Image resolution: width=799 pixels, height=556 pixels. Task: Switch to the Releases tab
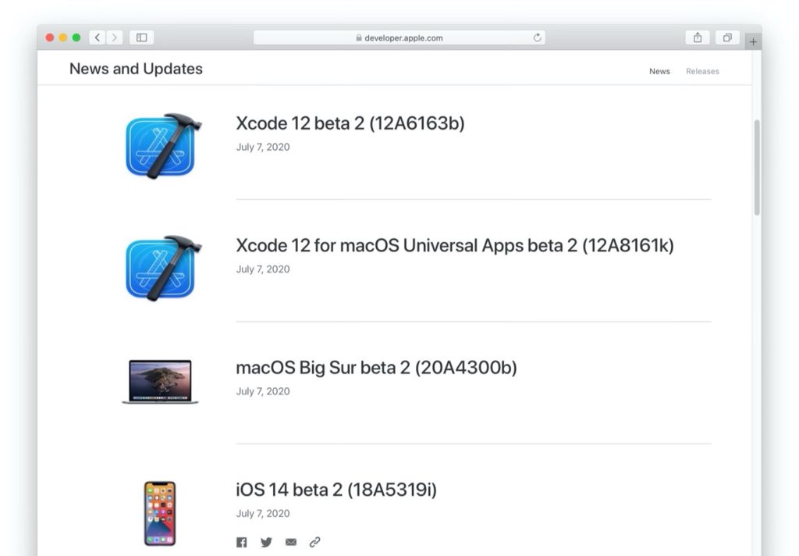[x=702, y=71]
